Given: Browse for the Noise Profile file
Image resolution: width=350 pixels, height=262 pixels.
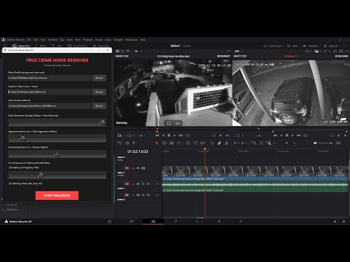Looking at the screenshot, I should tap(99, 78).
